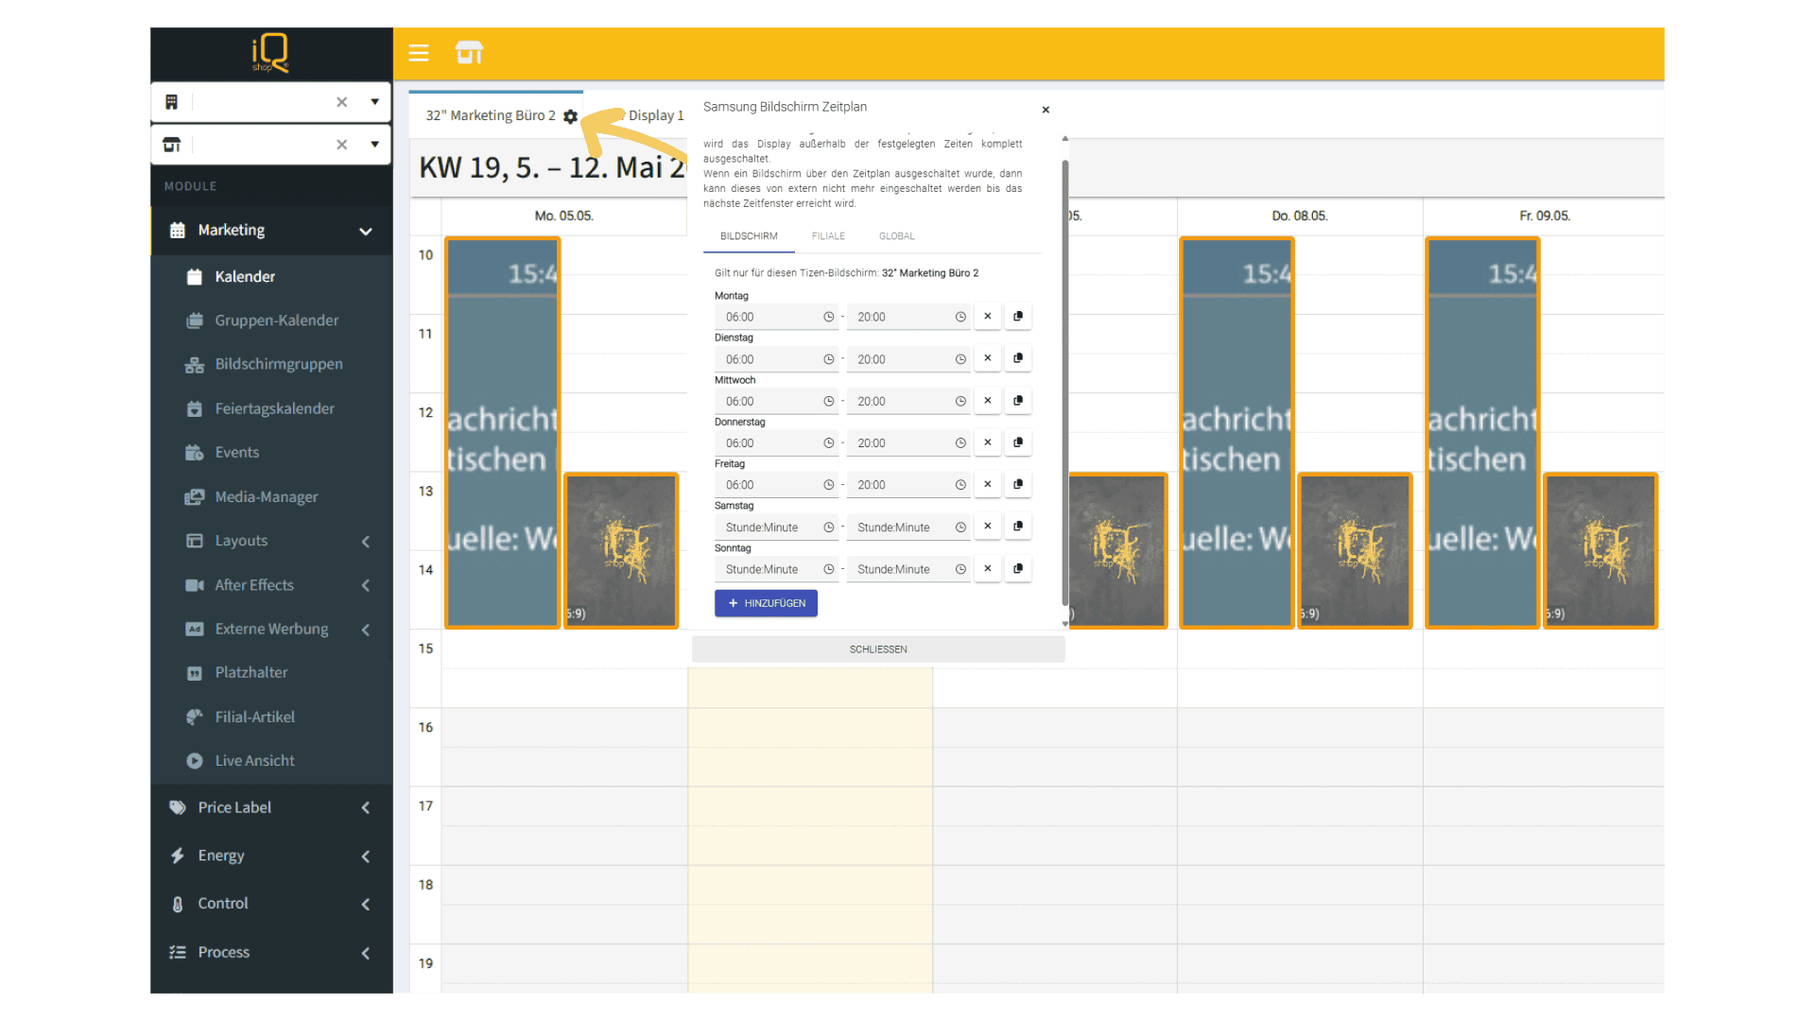Switch to the FILIALE tab

pyautogui.click(x=828, y=236)
